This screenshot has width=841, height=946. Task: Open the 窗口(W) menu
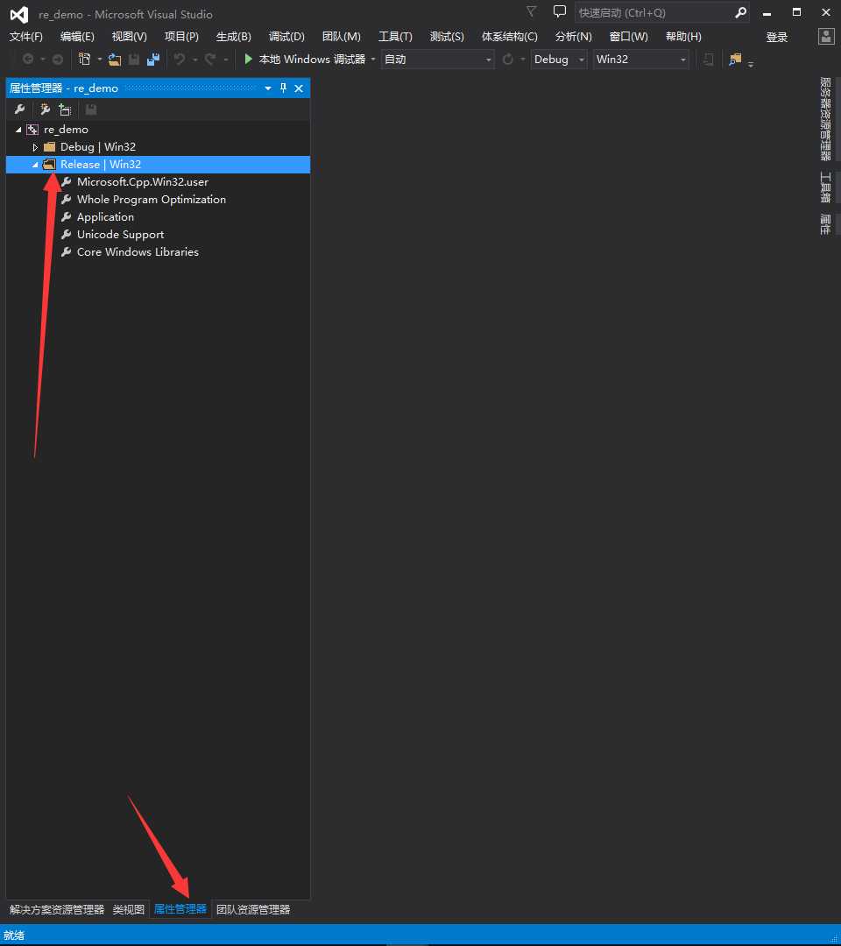(x=629, y=37)
